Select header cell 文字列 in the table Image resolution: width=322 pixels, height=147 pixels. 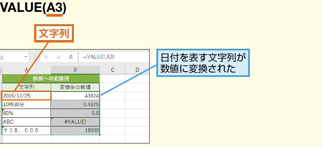(26, 87)
